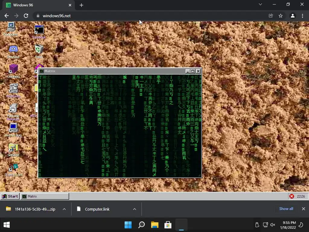Open File Explorer from taskbar
This screenshot has width=309, height=232.
pos(155,225)
